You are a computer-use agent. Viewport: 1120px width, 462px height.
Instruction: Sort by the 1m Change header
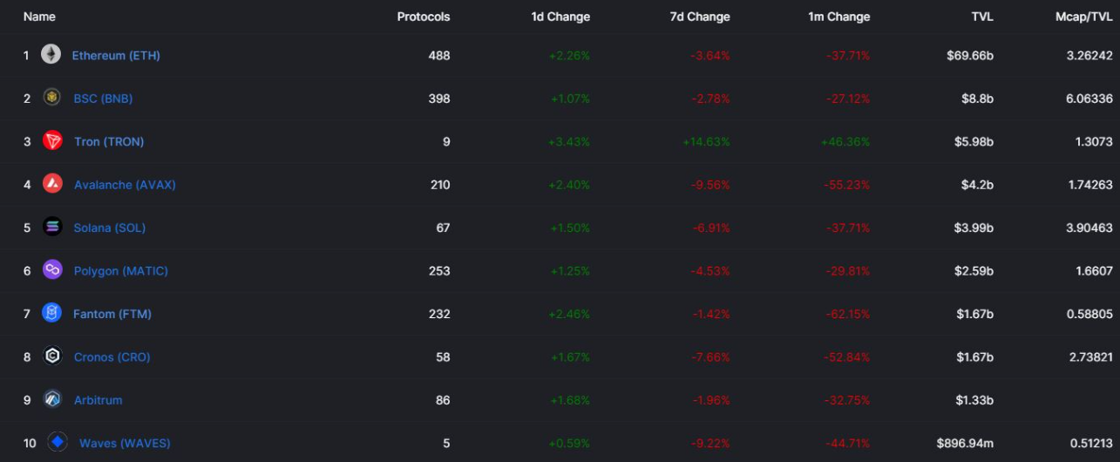click(x=839, y=17)
